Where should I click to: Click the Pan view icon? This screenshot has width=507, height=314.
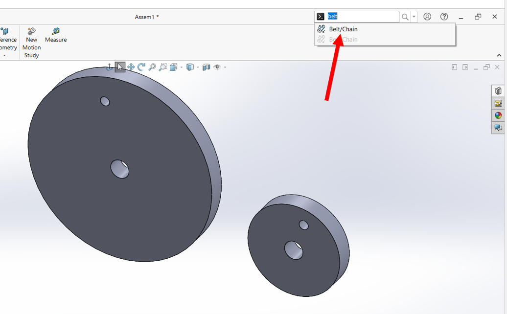(x=131, y=67)
